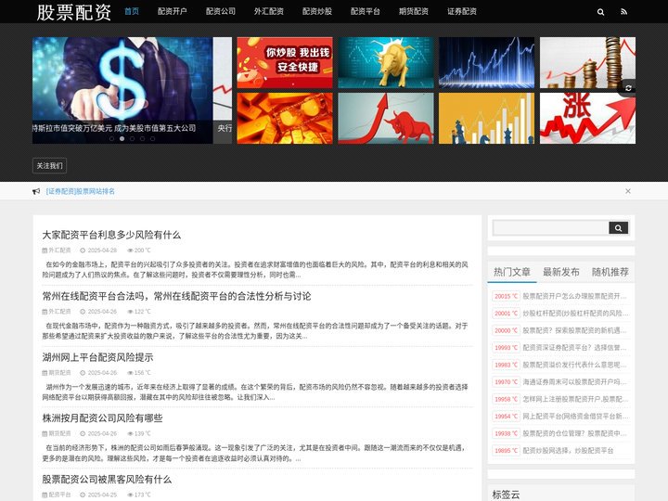Screen dimensions: 668x501
Task: Open the dollar sign slider image
Action: (122, 90)
